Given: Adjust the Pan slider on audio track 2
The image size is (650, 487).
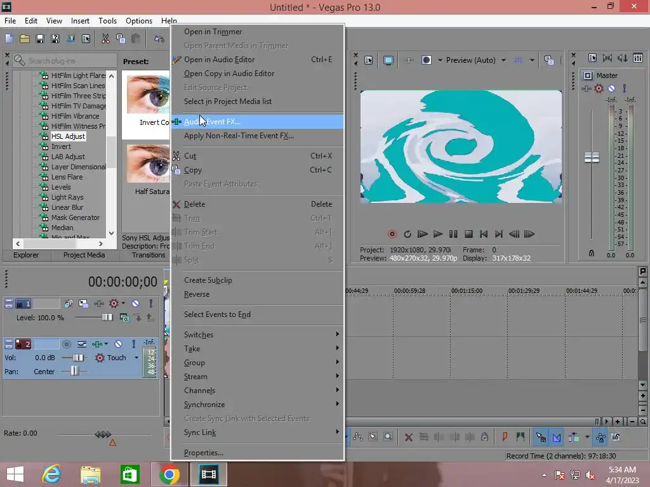Looking at the screenshot, I should click(x=74, y=372).
